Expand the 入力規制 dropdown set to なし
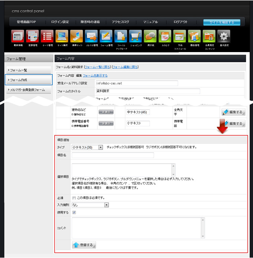 point(90,205)
